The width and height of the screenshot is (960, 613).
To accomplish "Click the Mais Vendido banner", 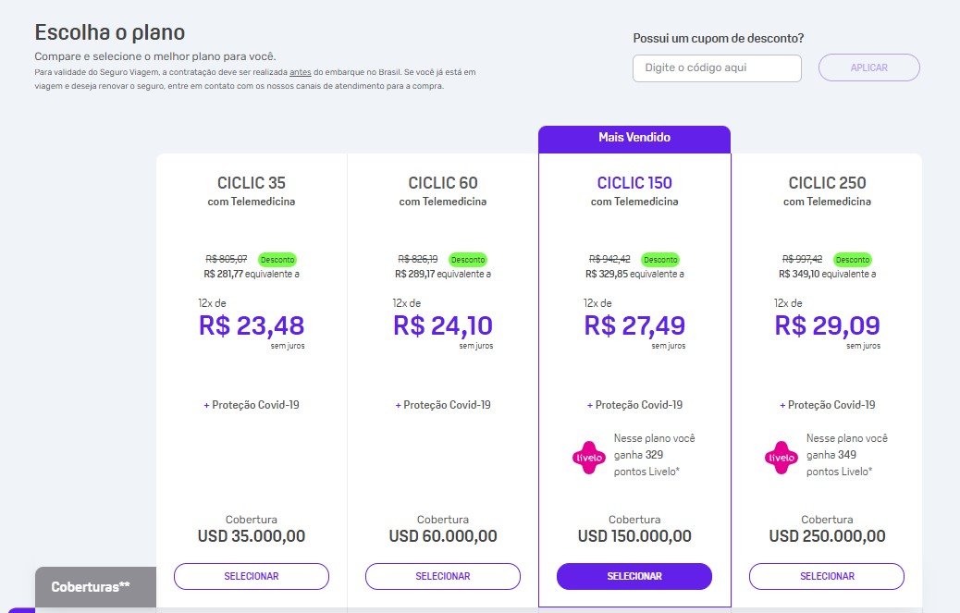I will (634, 139).
